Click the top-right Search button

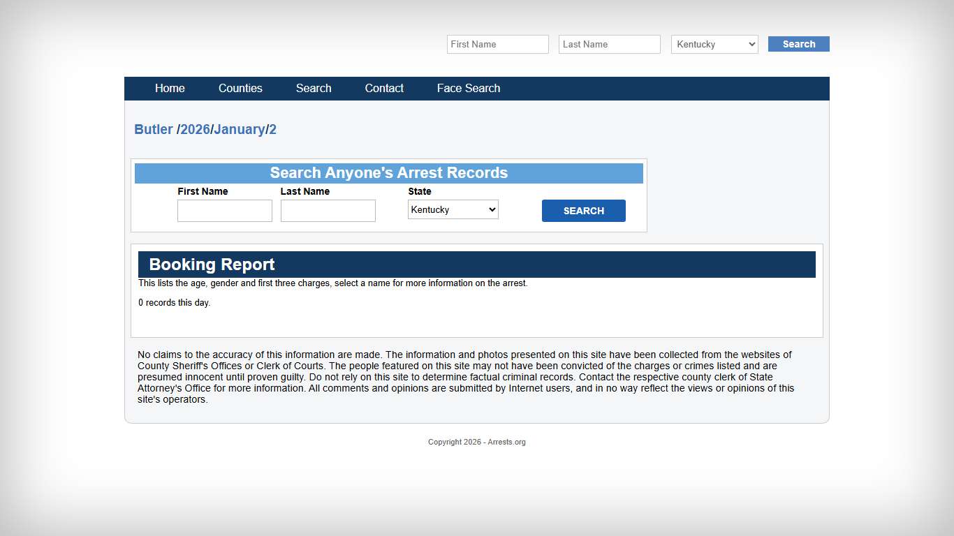coord(798,44)
